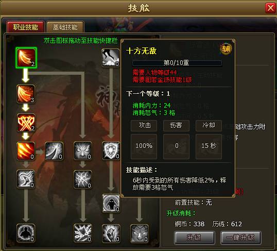Screen dimensions: 277x251
Task: Pick the grey whirlwind swirl skill icon
Action: coord(26,179)
